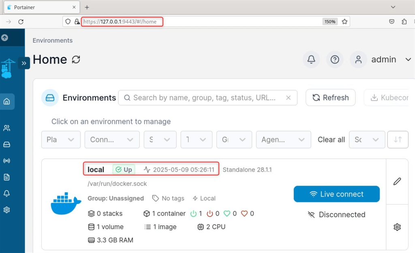This screenshot has width=415, height=253.
Task: Open the Notifications bell icon
Action: (x=7, y=193)
